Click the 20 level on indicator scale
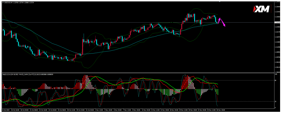 pyautogui.click(x=276, y=101)
